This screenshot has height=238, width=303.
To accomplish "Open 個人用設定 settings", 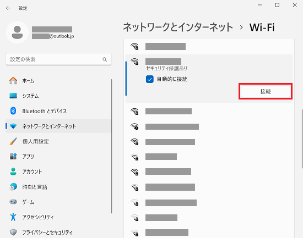I will tap(58, 141).
